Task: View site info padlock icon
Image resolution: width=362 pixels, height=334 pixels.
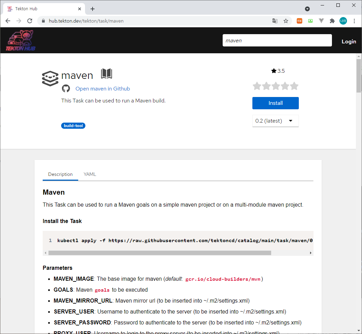Action: [x=43, y=21]
